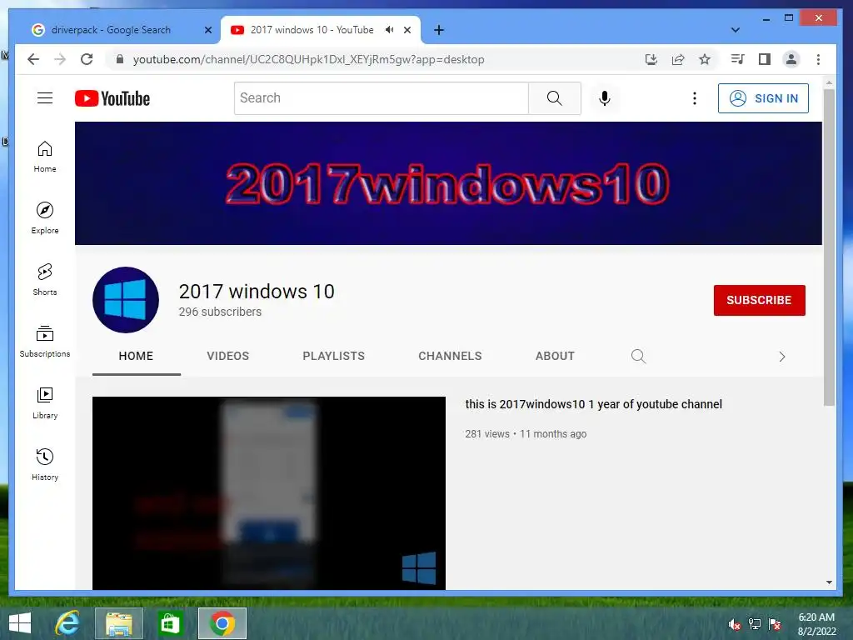Screen dimensions: 853x640
Task: Open a new tab
Action: [x=439, y=30]
